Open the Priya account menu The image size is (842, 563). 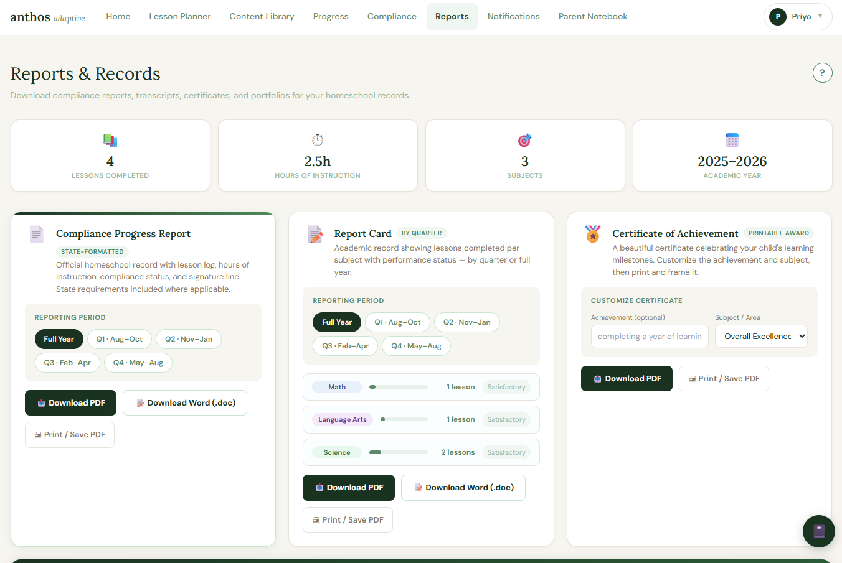pyautogui.click(x=798, y=17)
